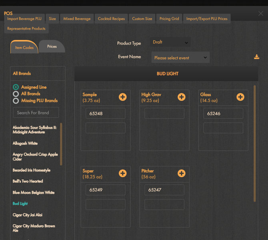The image size is (268, 240).
Task: Select Cigar City Maduro Brown Ale brand
Action: point(34,228)
